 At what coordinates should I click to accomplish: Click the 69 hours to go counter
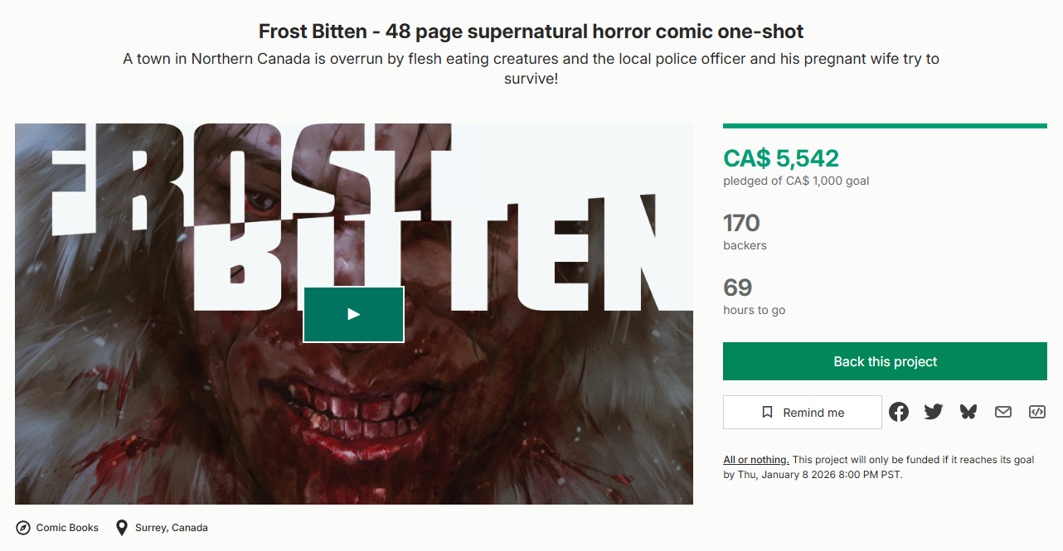click(x=737, y=288)
